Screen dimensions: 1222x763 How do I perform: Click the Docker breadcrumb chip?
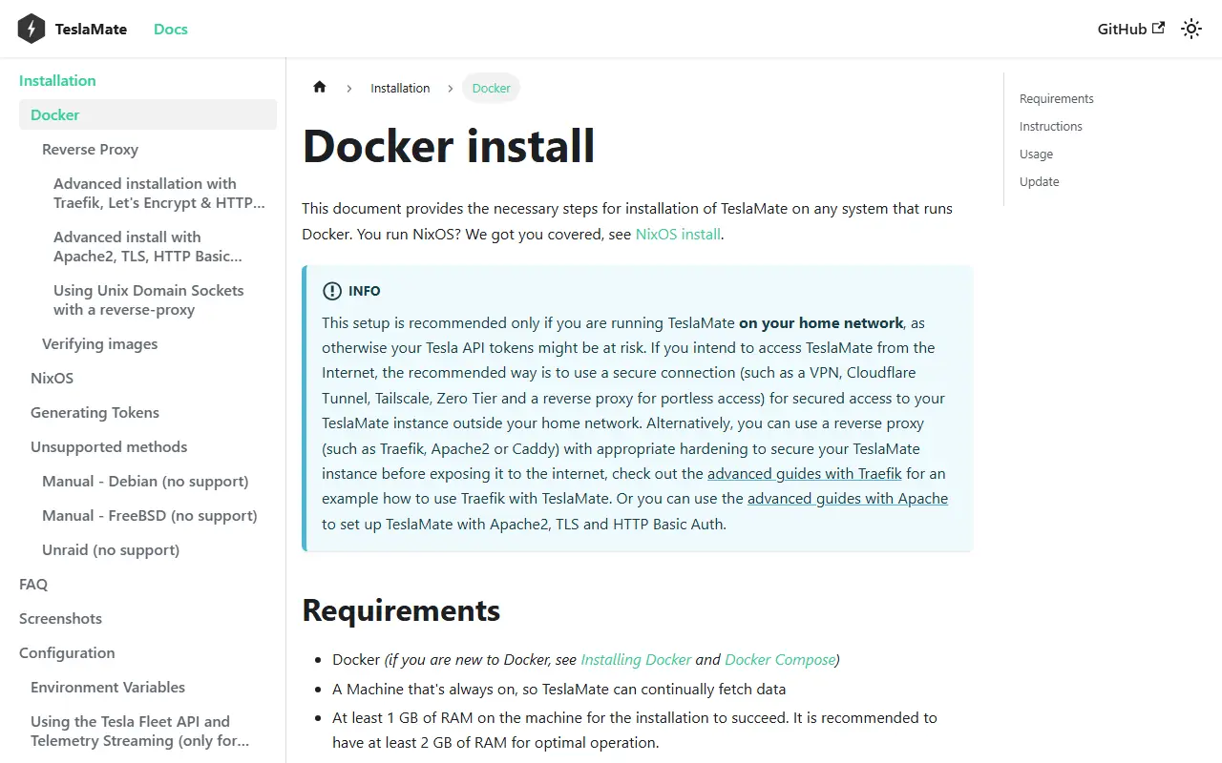(x=491, y=88)
